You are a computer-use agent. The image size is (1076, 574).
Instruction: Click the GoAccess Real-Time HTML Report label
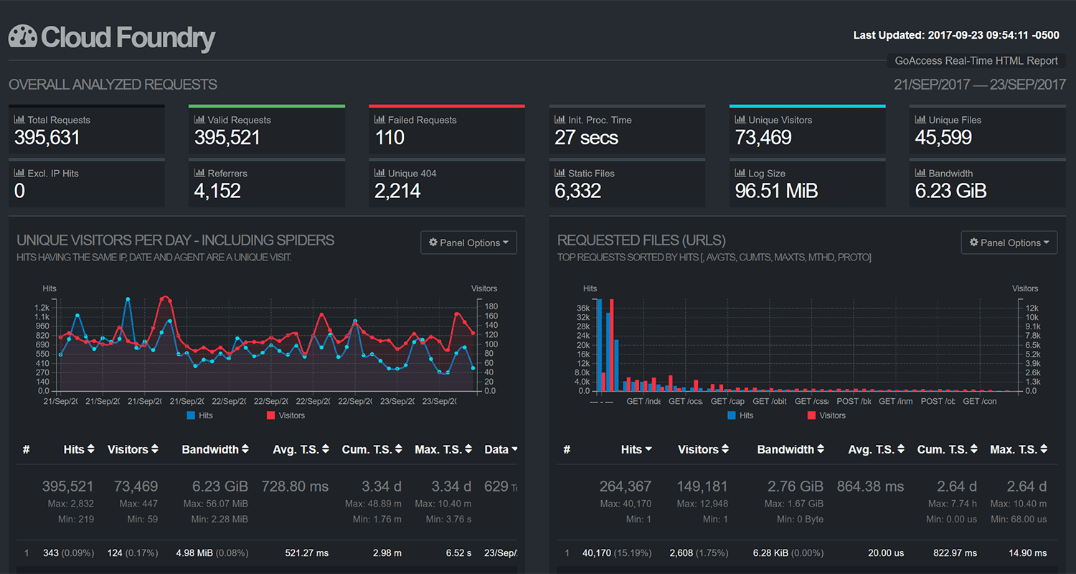point(976,61)
